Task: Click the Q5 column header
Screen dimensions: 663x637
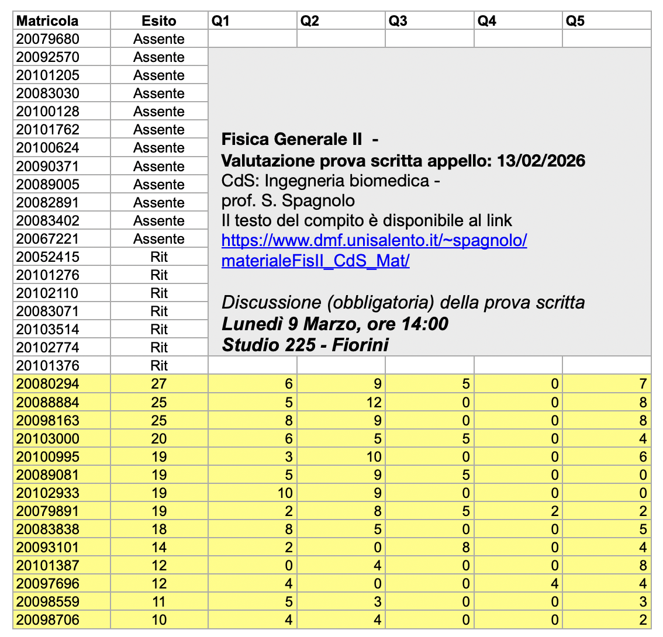Action: (x=606, y=21)
